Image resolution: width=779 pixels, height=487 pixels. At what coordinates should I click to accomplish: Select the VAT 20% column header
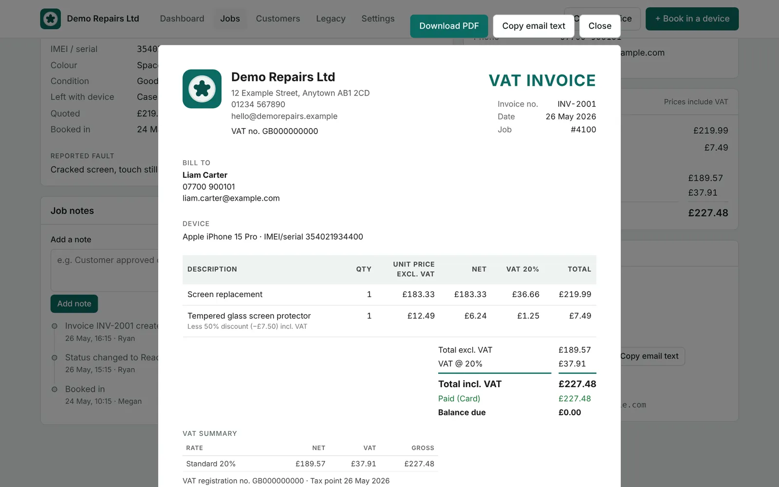coord(522,269)
